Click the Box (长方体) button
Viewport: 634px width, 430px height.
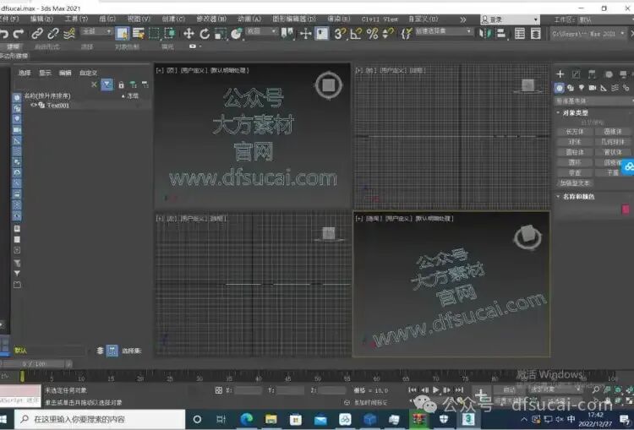coord(575,132)
